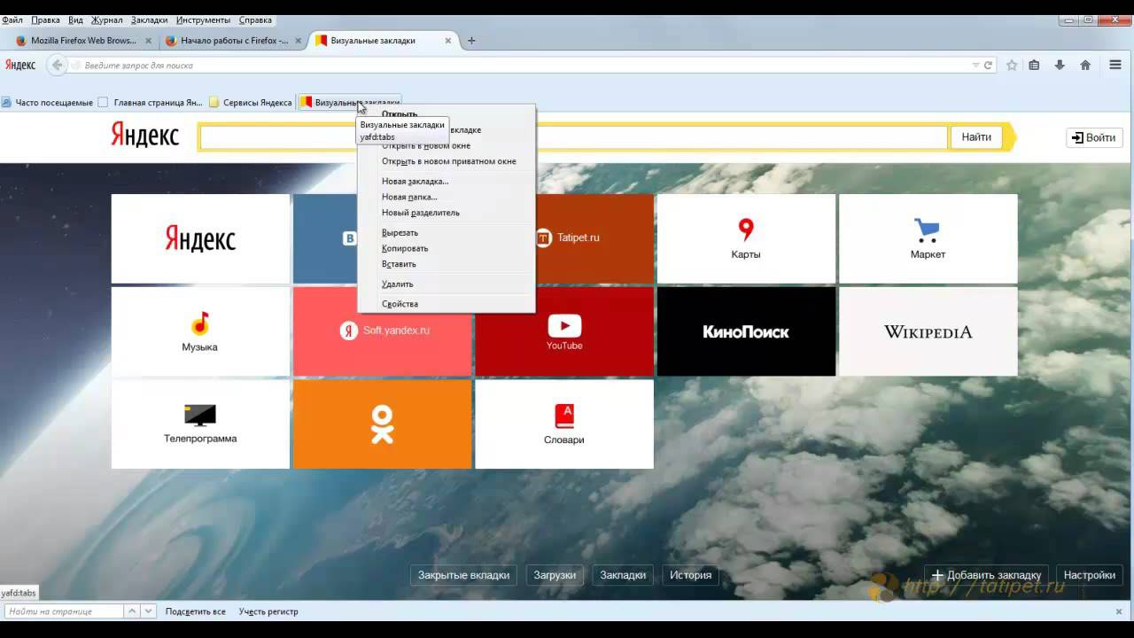
Task: Open the Телепрограмма tile
Action: [x=200, y=424]
